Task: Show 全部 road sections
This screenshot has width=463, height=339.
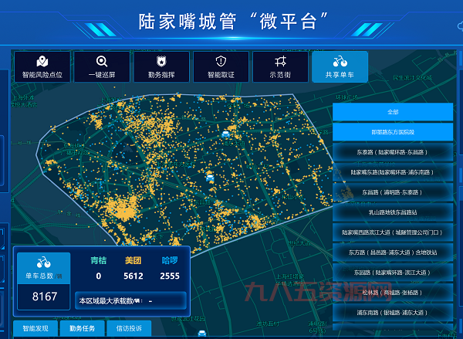Action: (393, 112)
